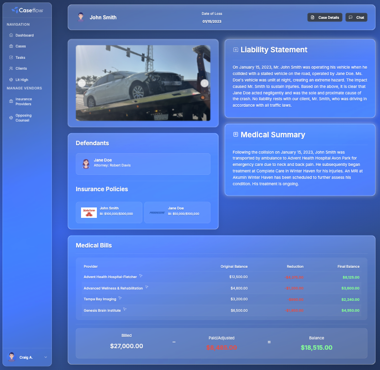The height and width of the screenshot is (370, 380).
Task: Open Lit High section
Action: (x=22, y=80)
